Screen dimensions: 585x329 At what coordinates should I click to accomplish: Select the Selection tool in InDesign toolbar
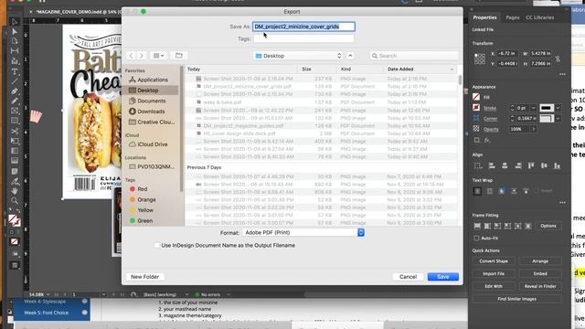point(15,22)
